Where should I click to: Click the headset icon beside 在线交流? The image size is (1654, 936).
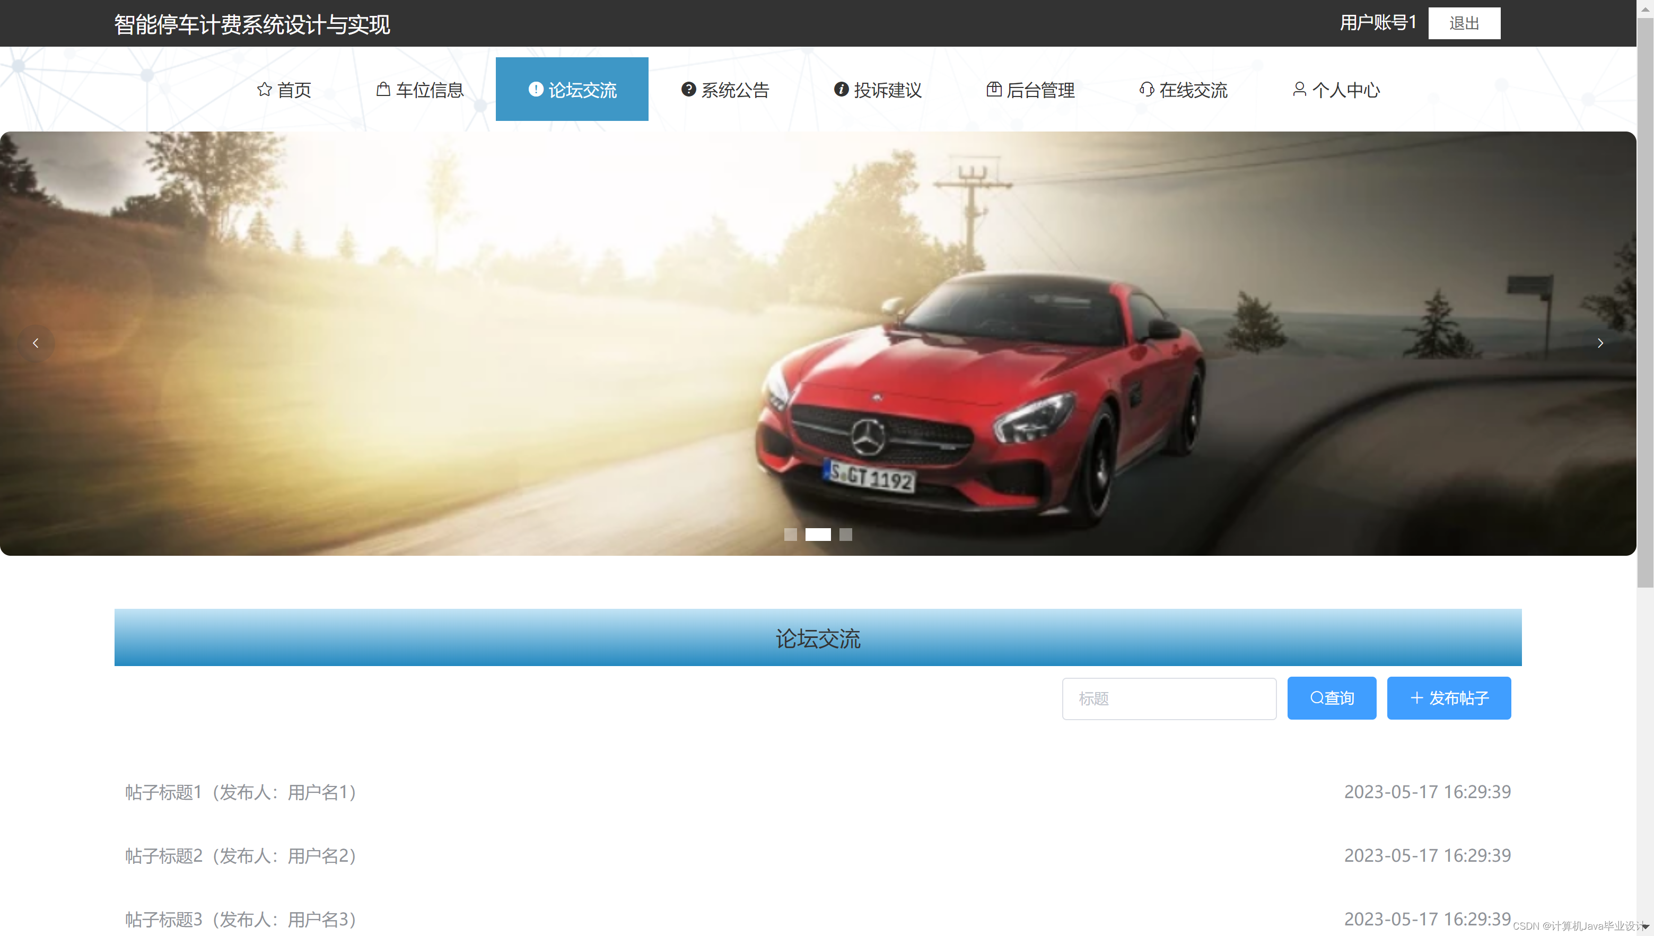[1146, 89]
